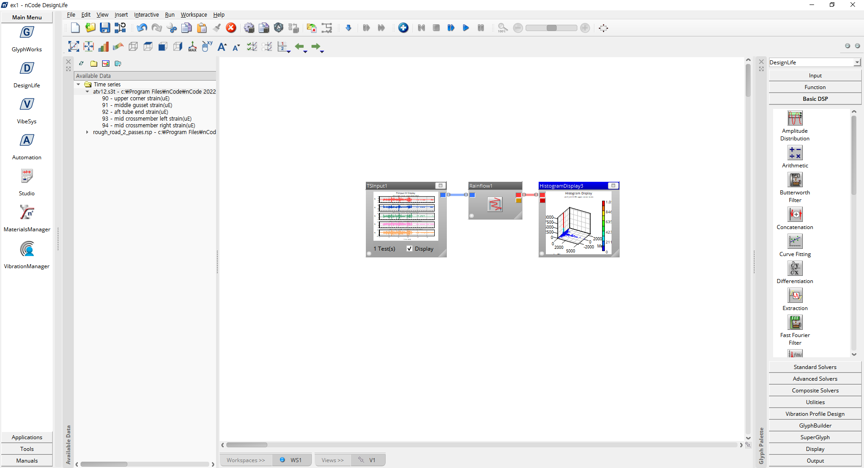This screenshot has height=468, width=864.
Task: Click the paste clipboard icon
Action: pyautogui.click(x=202, y=28)
